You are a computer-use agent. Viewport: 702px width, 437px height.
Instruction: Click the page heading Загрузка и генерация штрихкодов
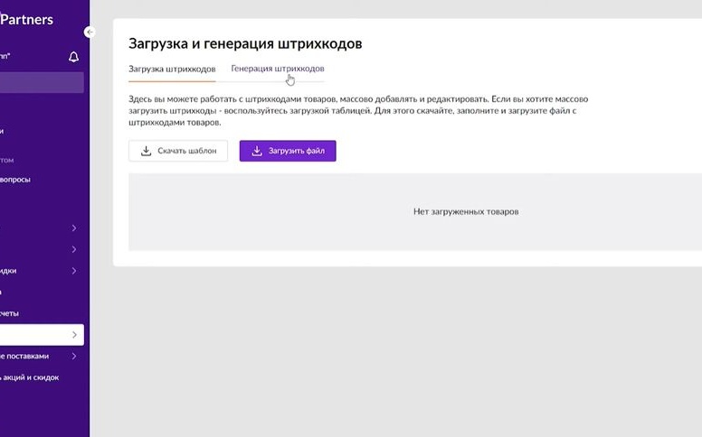point(245,43)
